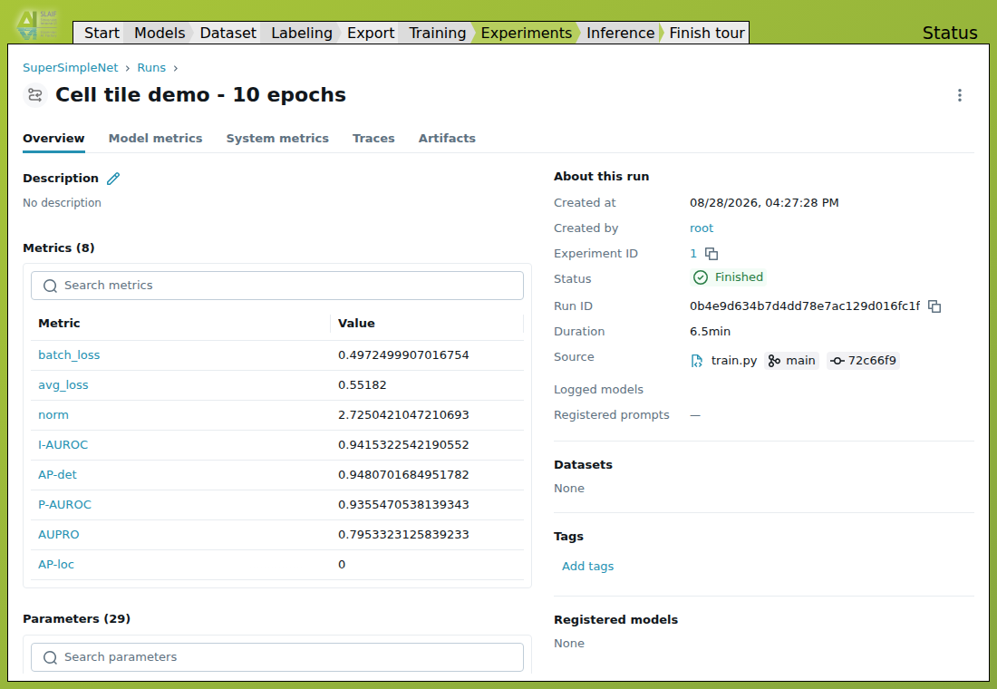This screenshot has width=997, height=689.
Task: Open the Artifacts tab
Action: pyautogui.click(x=446, y=138)
